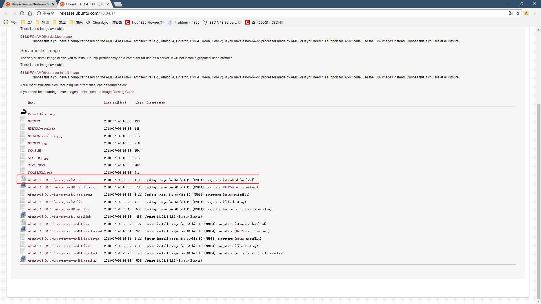Download ubuntu-18.04.1-live-server-amd64.iso
Screen dimensions: 541x304
(58, 224)
